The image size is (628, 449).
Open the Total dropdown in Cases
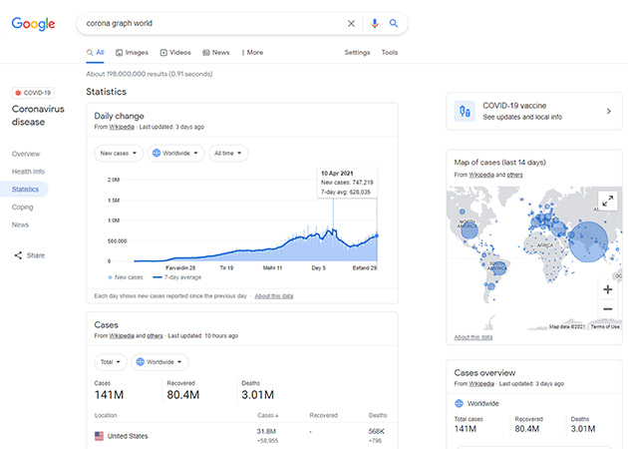click(x=111, y=362)
